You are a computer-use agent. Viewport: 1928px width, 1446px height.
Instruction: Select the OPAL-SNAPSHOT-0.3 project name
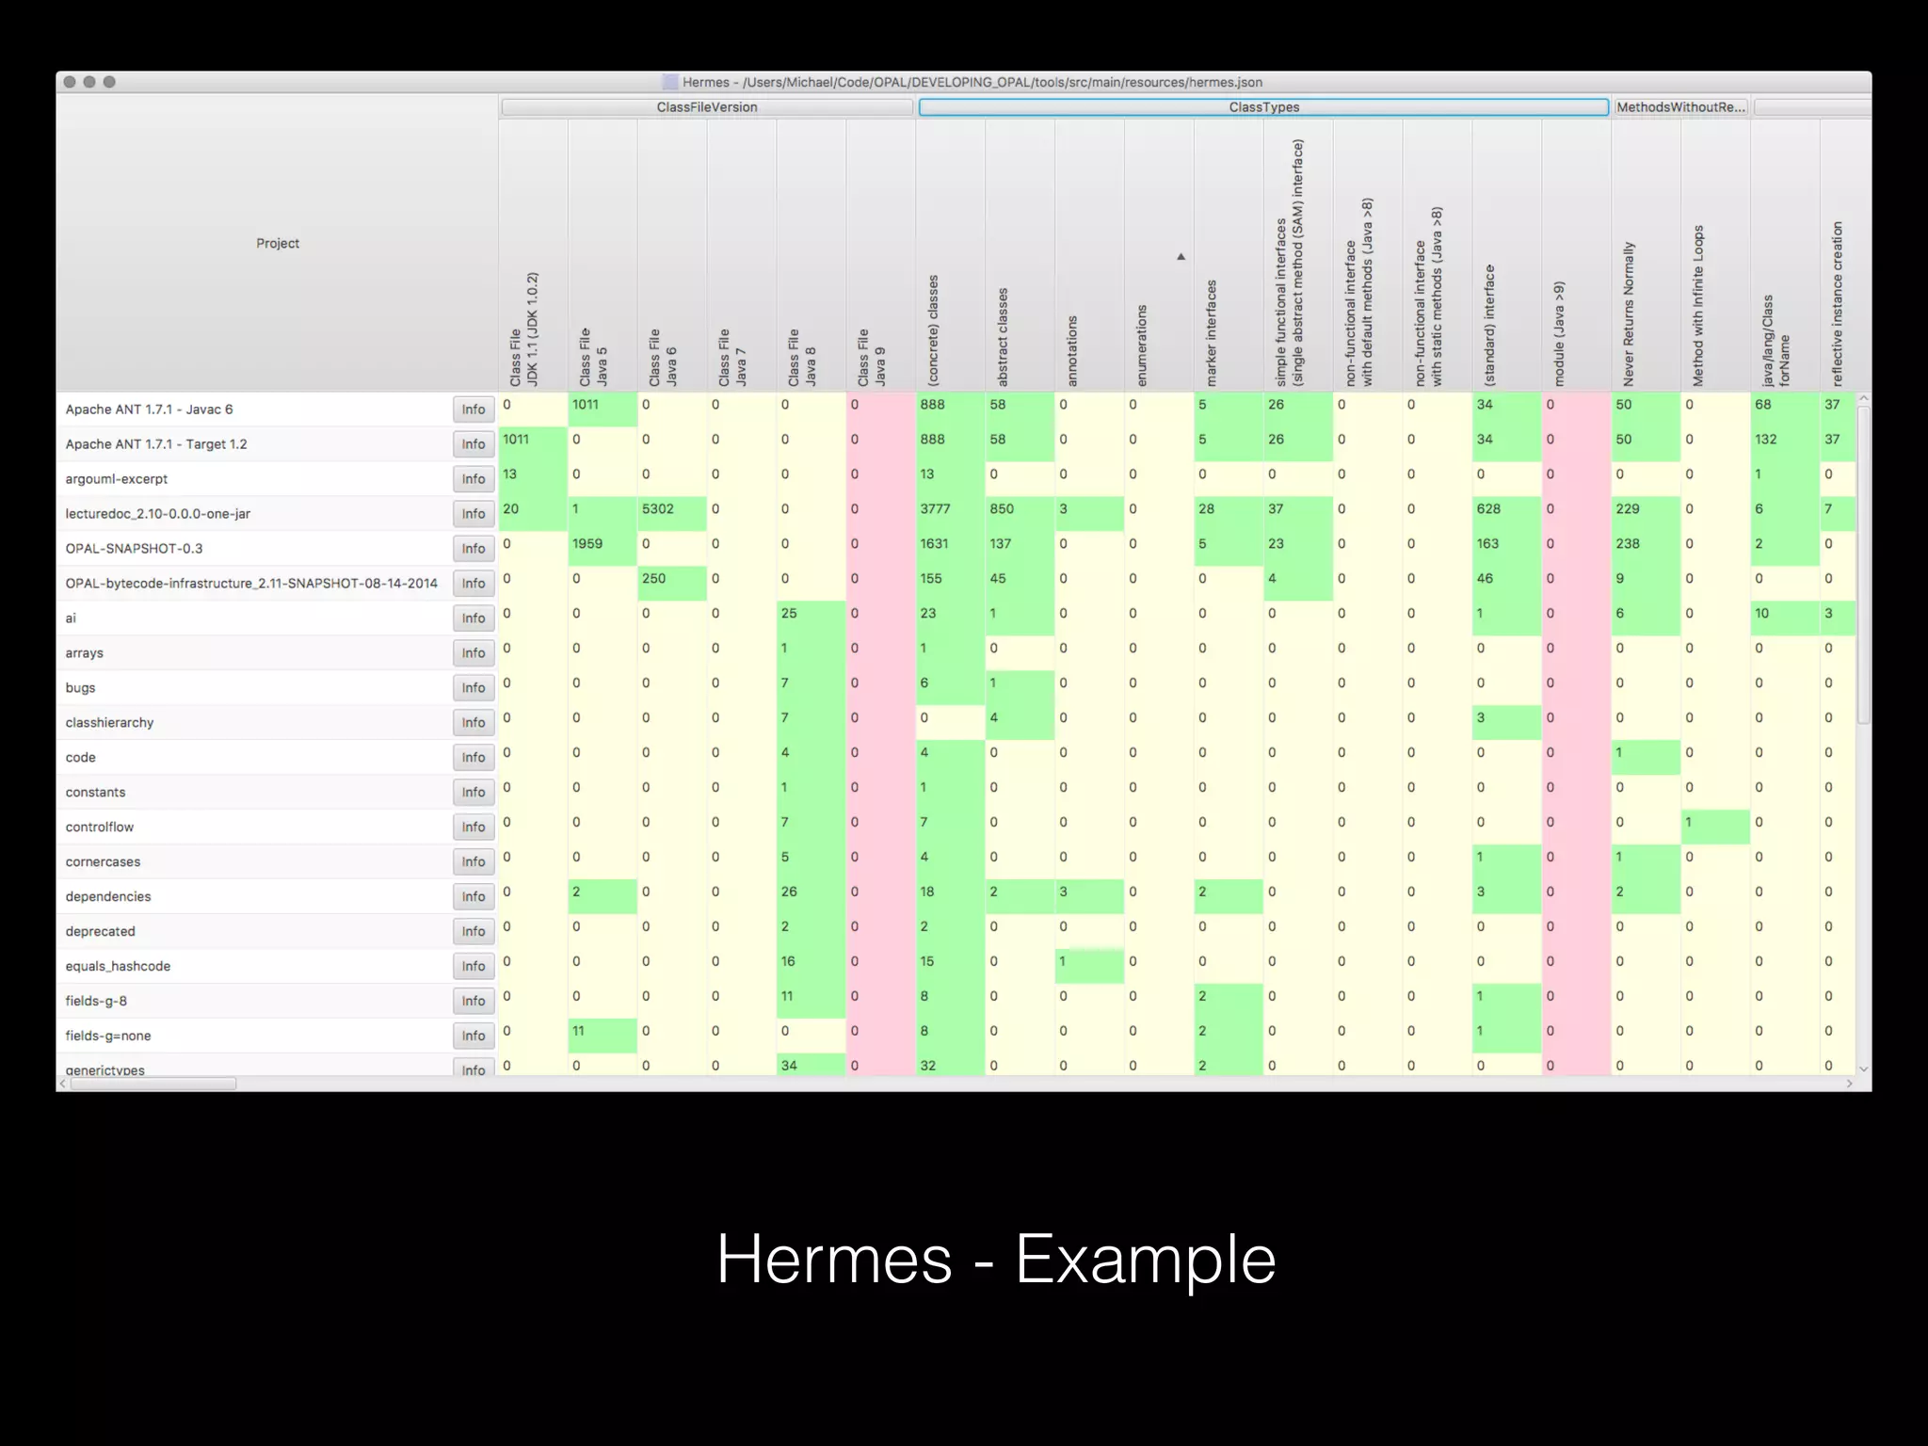click(x=134, y=549)
